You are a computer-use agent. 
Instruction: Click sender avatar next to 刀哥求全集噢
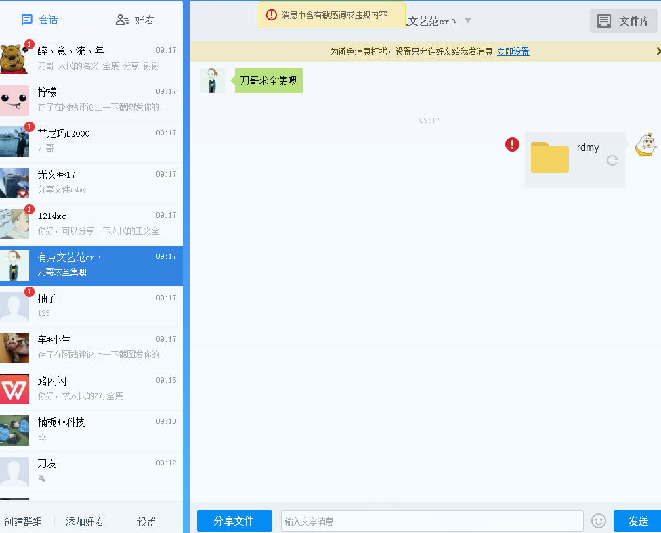212,80
